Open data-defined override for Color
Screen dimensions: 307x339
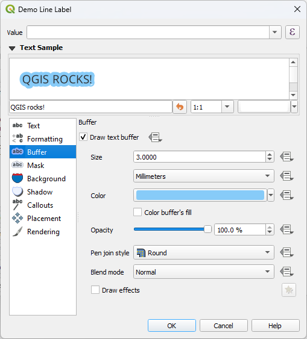286,195
